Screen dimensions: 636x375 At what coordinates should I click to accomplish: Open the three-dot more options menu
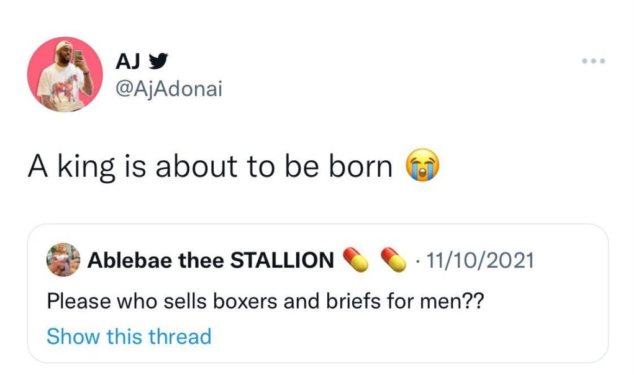pyautogui.click(x=593, y=61)
